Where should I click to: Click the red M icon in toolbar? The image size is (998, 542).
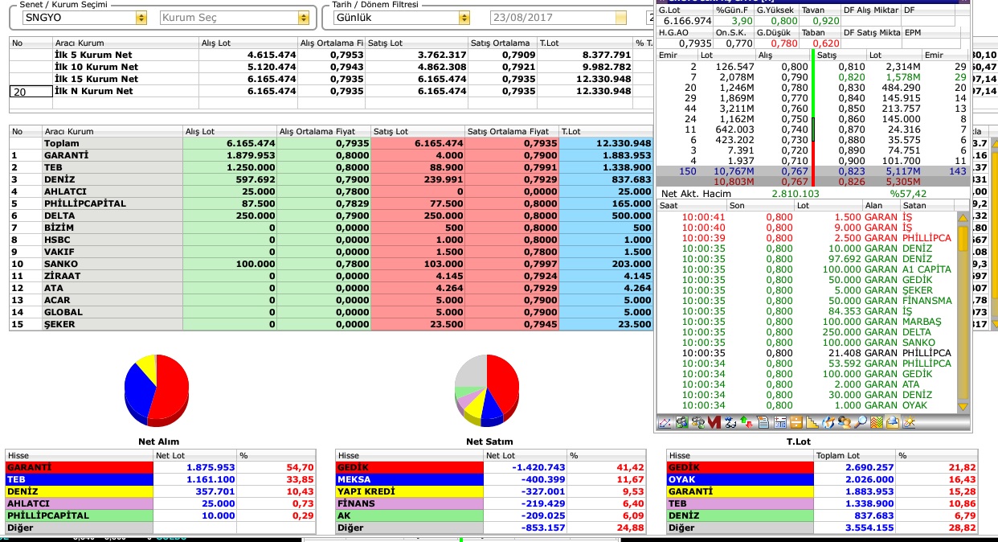point(714,422)
